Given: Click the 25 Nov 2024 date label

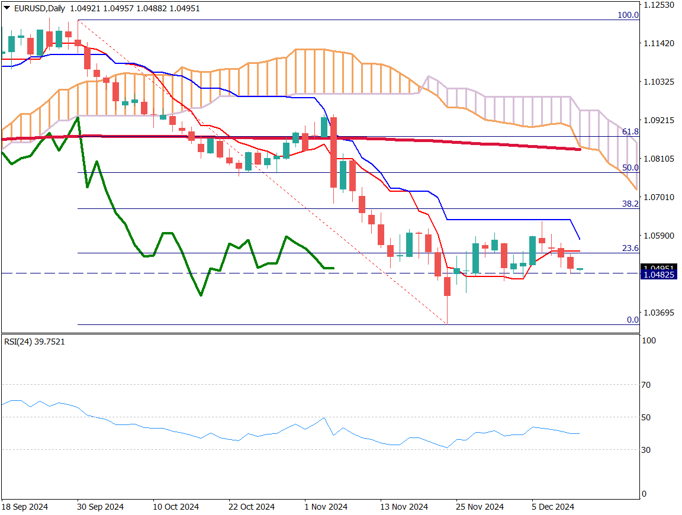Looking at the screenshot, I should (x=480, y=507).
